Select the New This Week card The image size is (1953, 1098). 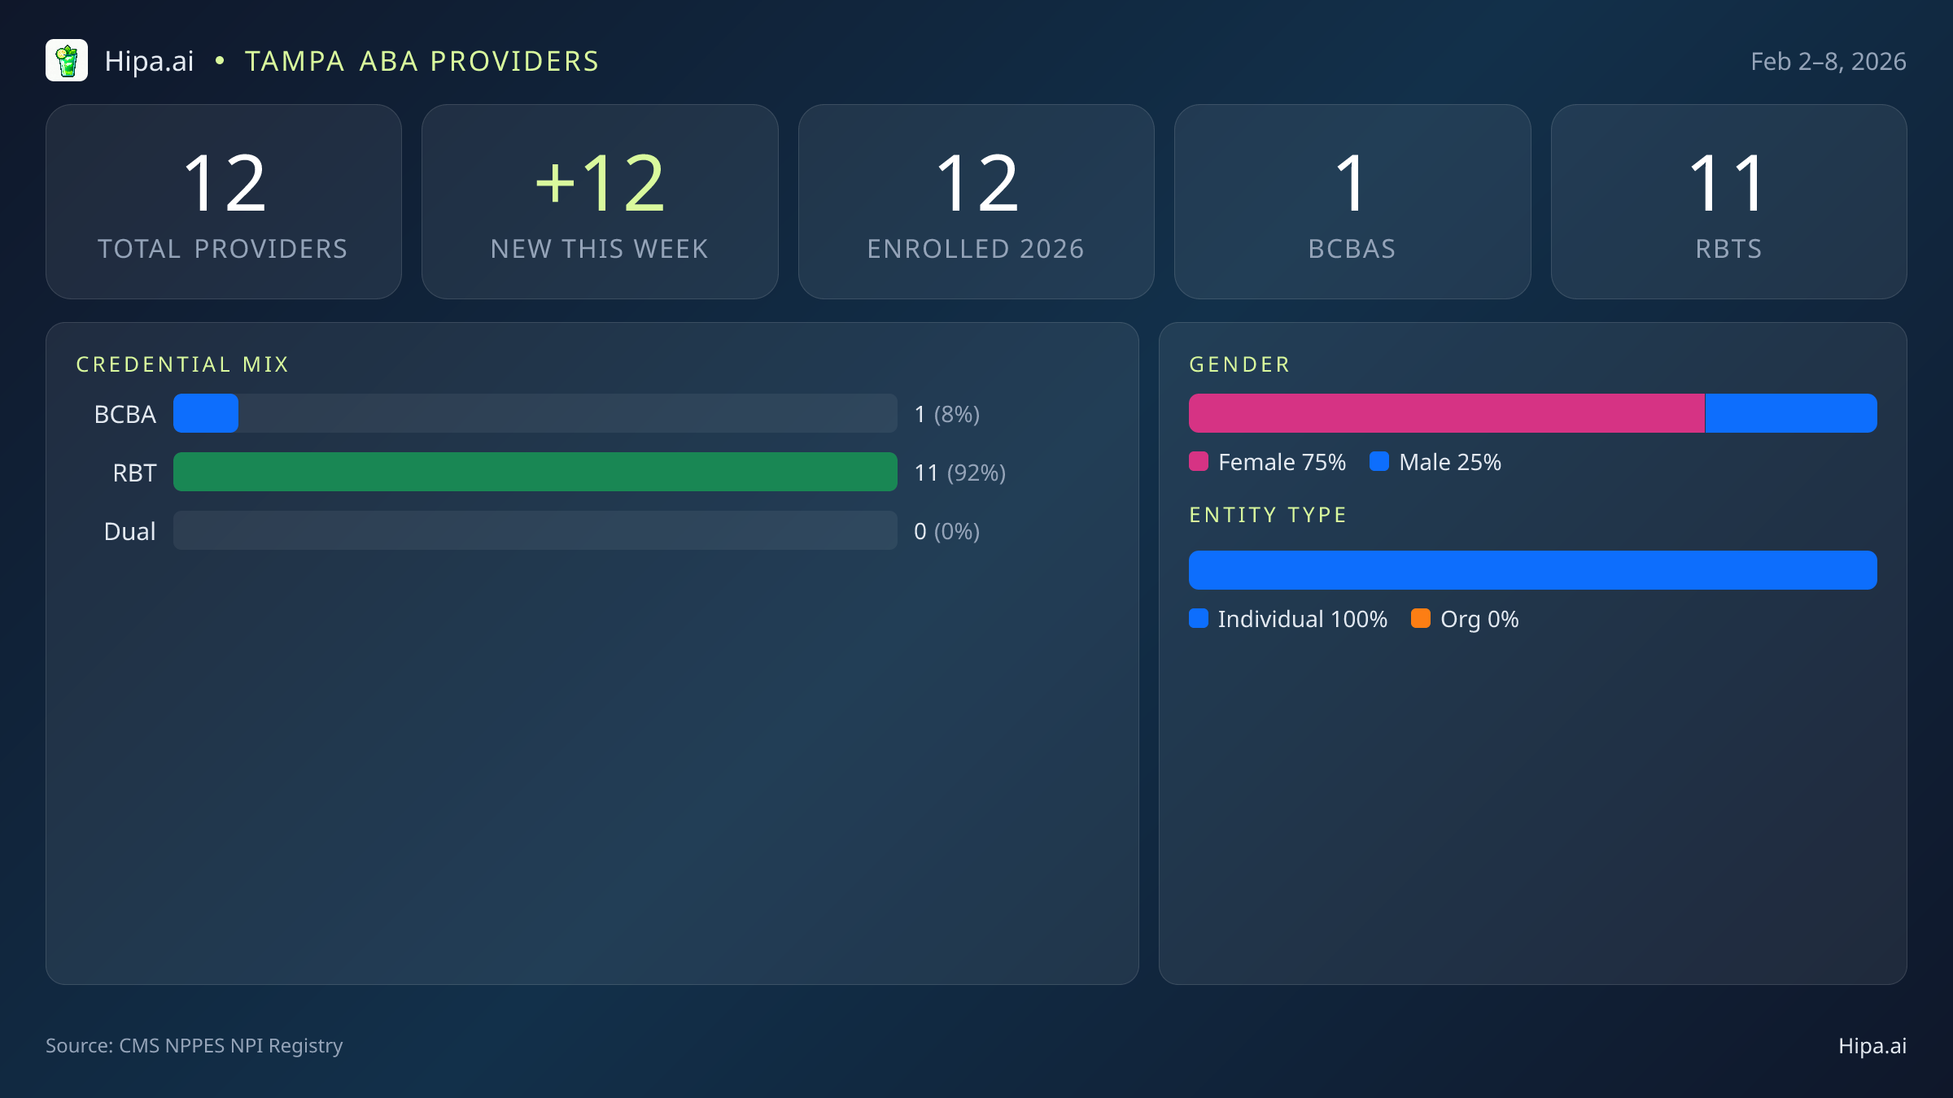(x=600, y=202)
